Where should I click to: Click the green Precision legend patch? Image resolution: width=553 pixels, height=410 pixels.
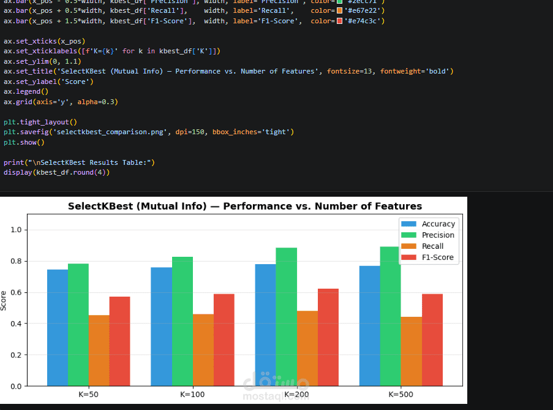tap(408, 235)
